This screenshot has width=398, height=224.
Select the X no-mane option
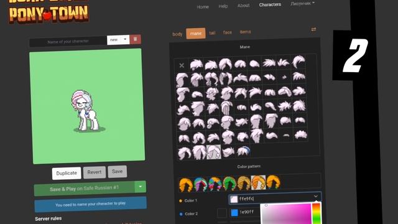click(x=182, y=65)
